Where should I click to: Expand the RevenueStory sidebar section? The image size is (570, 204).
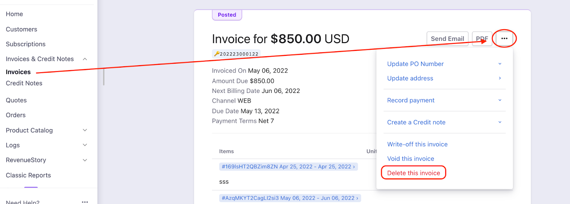[x=85, y=160]
